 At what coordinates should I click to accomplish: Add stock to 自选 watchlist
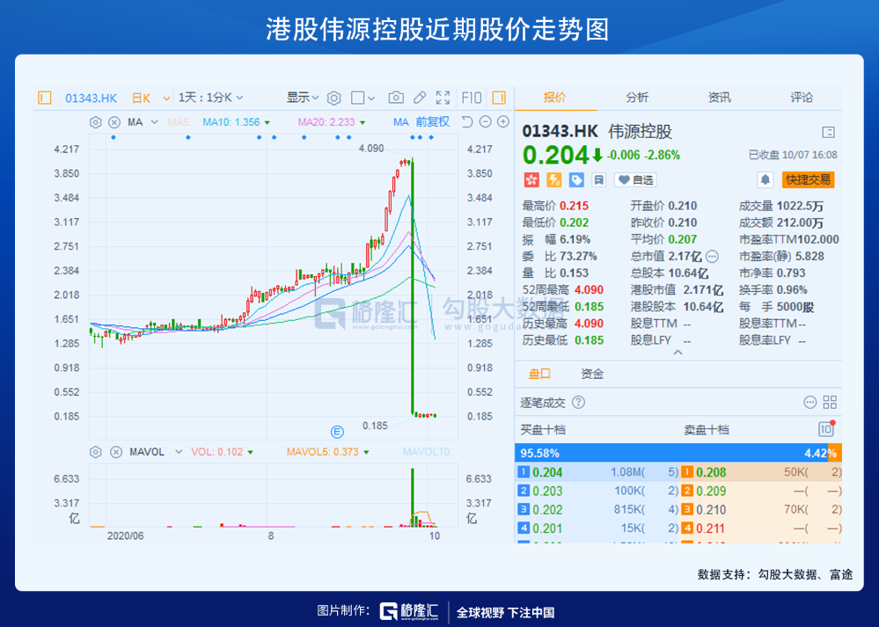coord(635,180)
